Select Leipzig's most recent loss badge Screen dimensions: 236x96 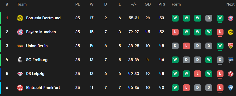click(220, 74)
